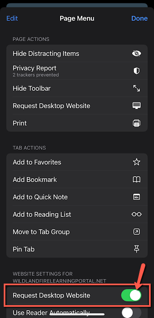
Task: Tap the glasses Reading List icon
Action: (137, 214)
